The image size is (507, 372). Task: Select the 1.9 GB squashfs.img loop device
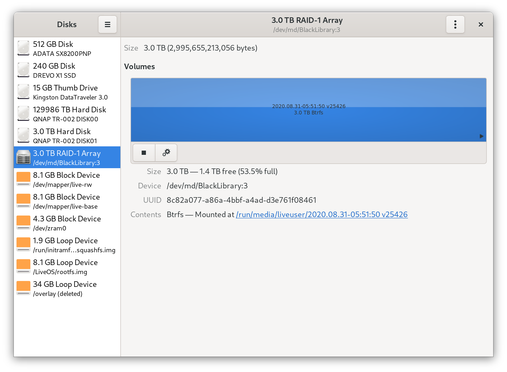[x=67, y=245]
